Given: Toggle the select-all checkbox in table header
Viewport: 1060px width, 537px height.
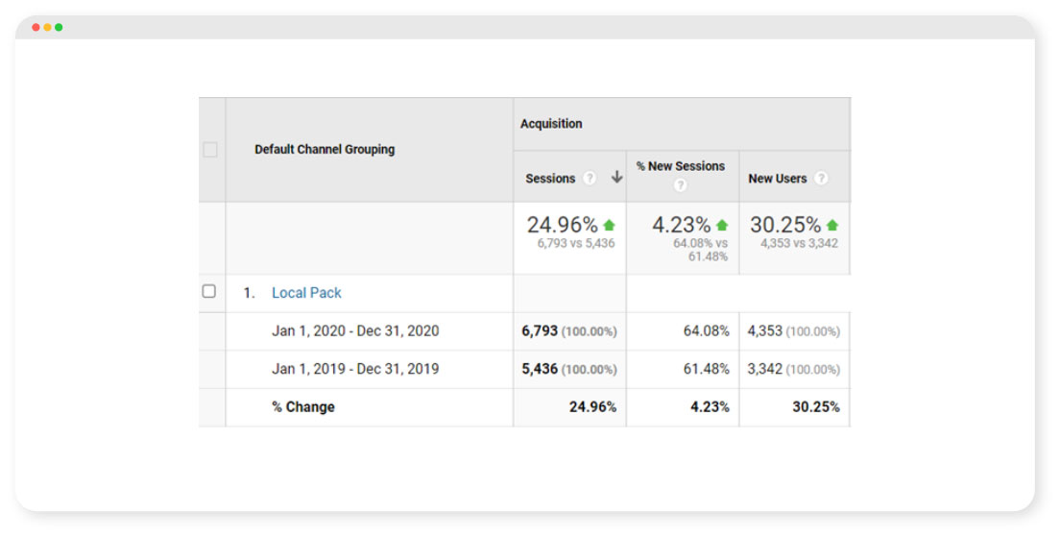Looking at the screenshot, I should 210,150.
